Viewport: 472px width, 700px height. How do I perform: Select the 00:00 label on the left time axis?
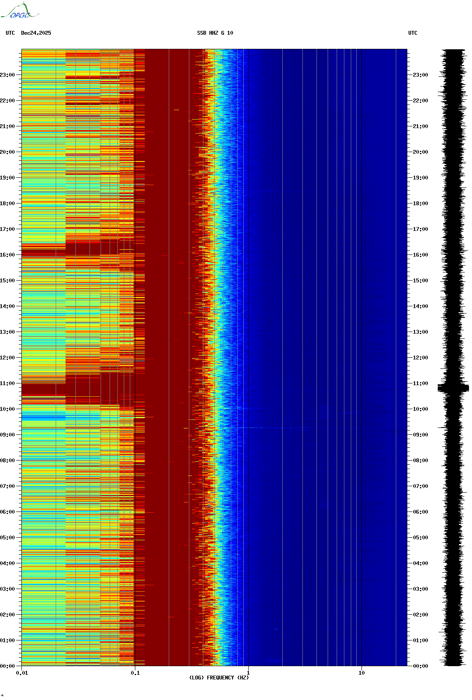point(8,666)
